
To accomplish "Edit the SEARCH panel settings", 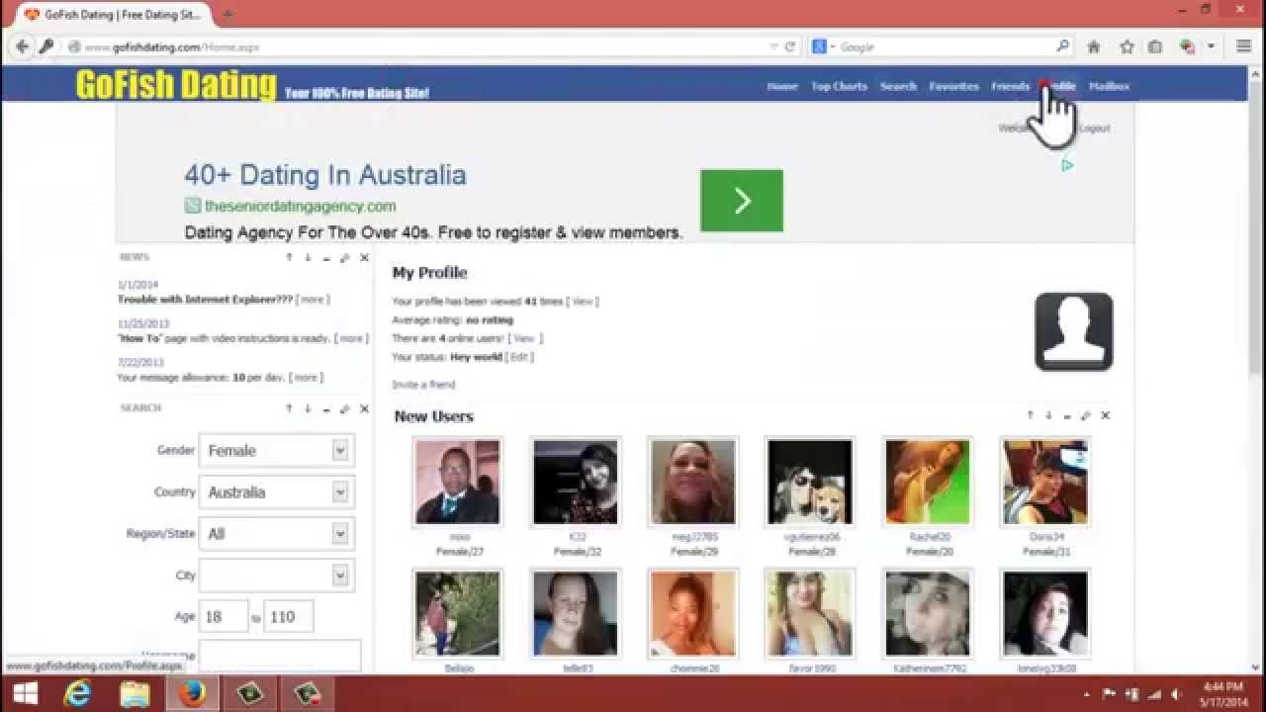I will [345, 408].
